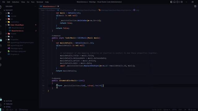Click the line and column indicator

point(157,110)
